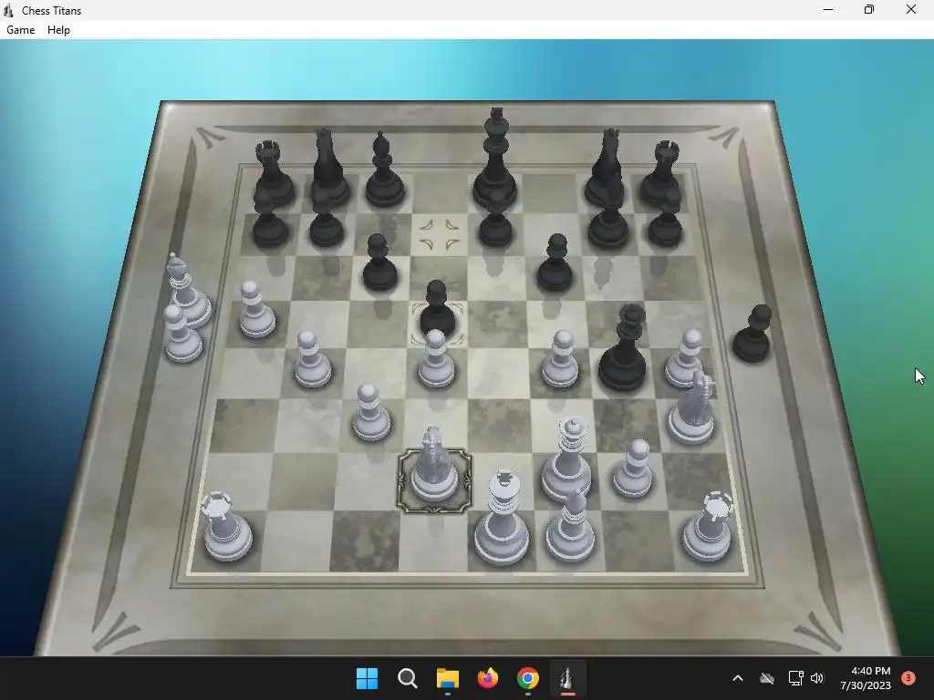Select the white knight on h3
Image resolution: width=934 pixels, height=700 pixels.
tap(692, 407)
